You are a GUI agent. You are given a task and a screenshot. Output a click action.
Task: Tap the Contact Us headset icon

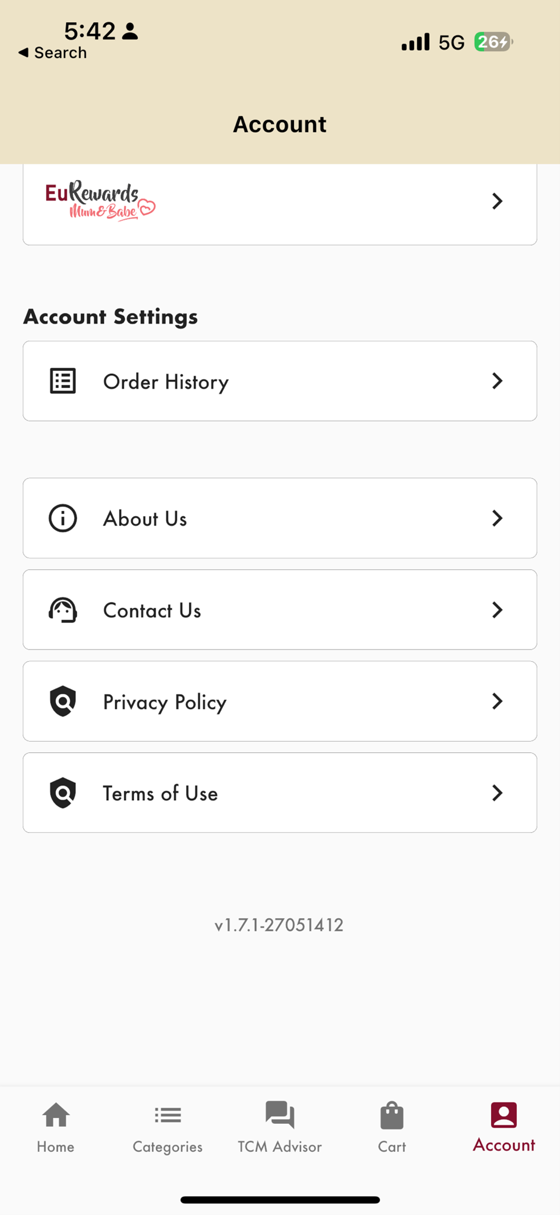coord(63,610)
